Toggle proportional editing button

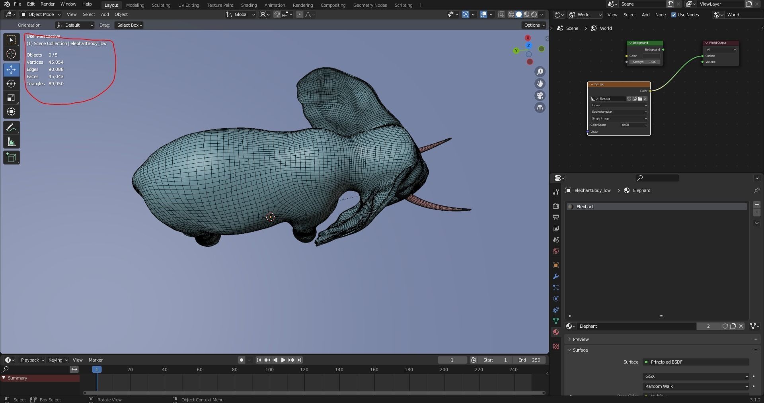pyautogui.click(x=300, y=14)
